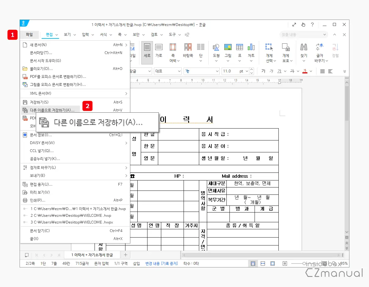Image resolution: width=369 pixels, height=287 pixels.
Task: Open the 서식 menu
Action: point(103,35)
